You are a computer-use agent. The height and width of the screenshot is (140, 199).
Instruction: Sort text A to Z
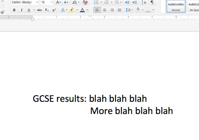point(144,2)
